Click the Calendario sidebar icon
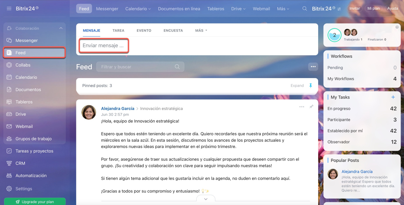Image resolution: width=404 pixels, height=205 pixels. click(9, 77)
